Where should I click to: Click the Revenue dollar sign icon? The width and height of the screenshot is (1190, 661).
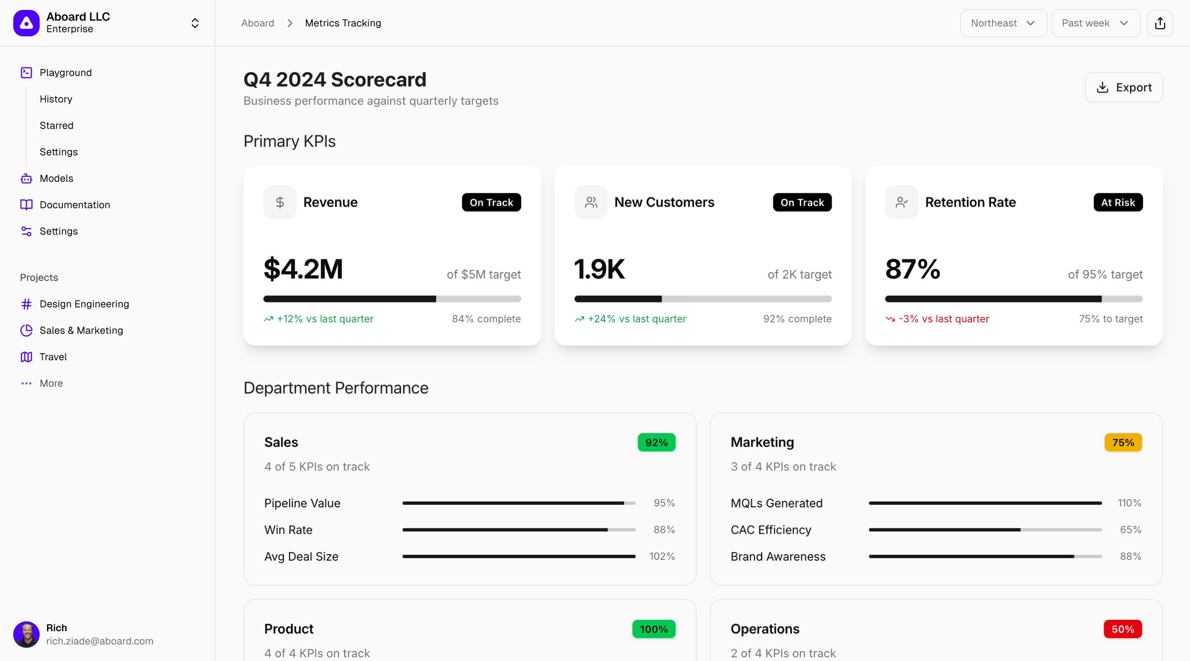pyautogui.click(x=280, y=202)
